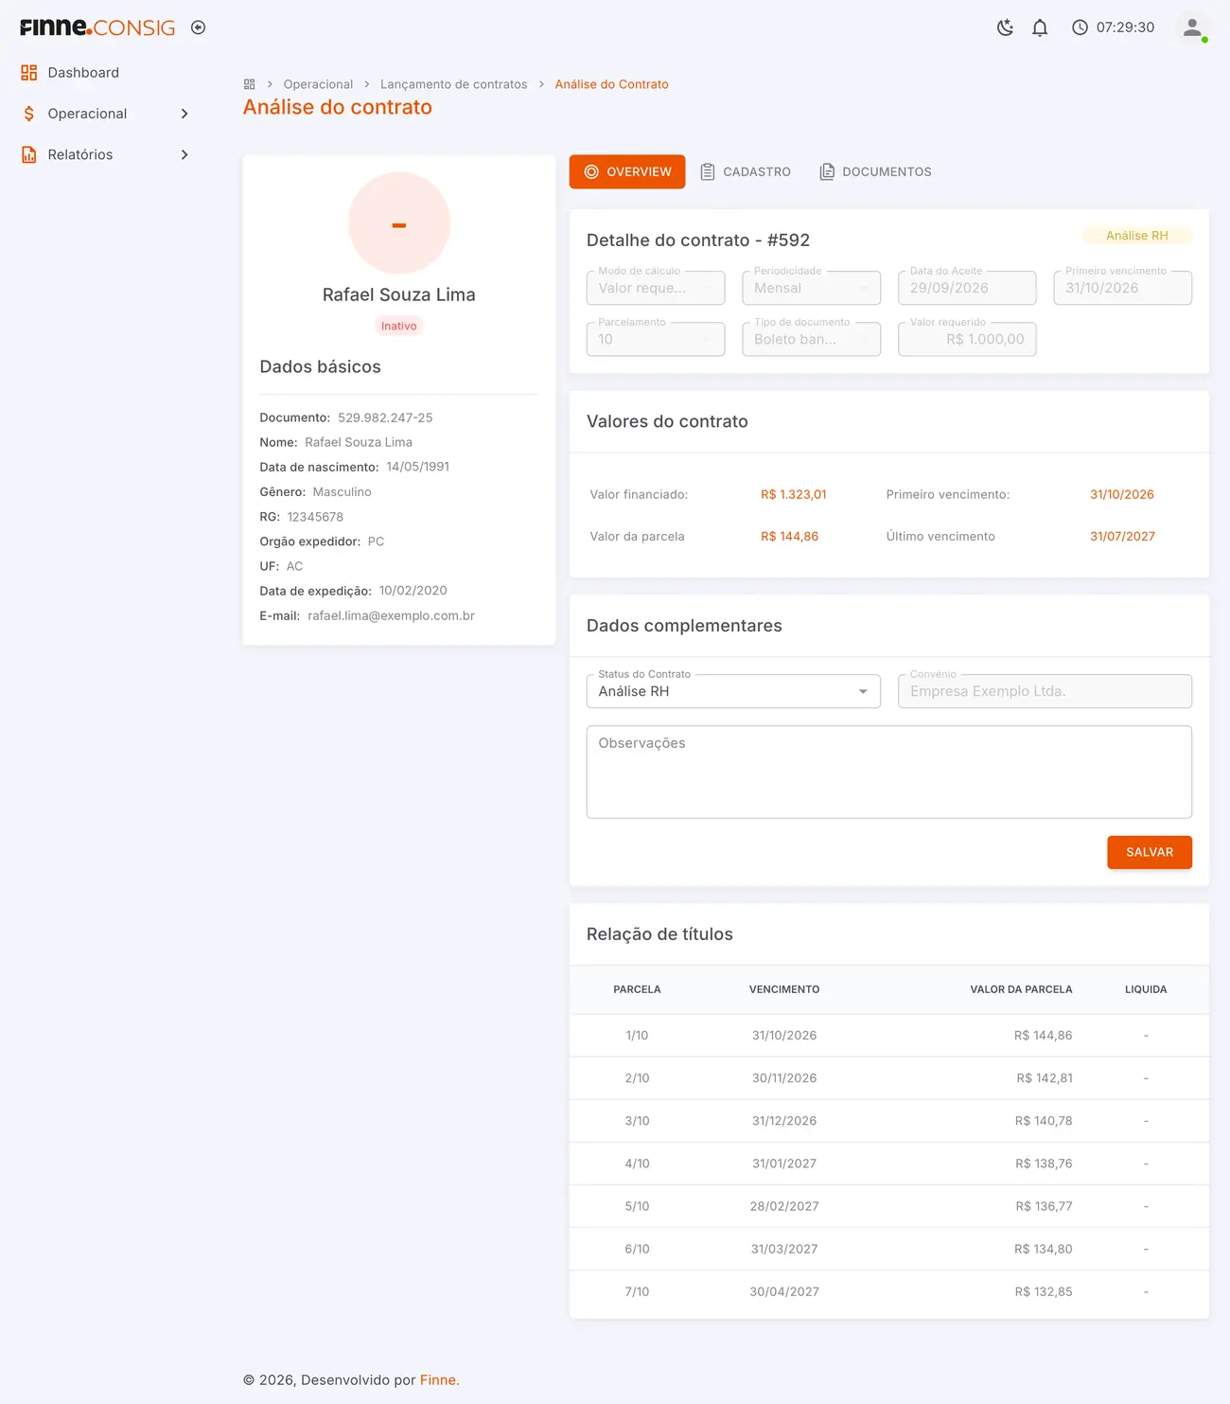Click the Dashboard grid icon in sidebar

point(29,73)
